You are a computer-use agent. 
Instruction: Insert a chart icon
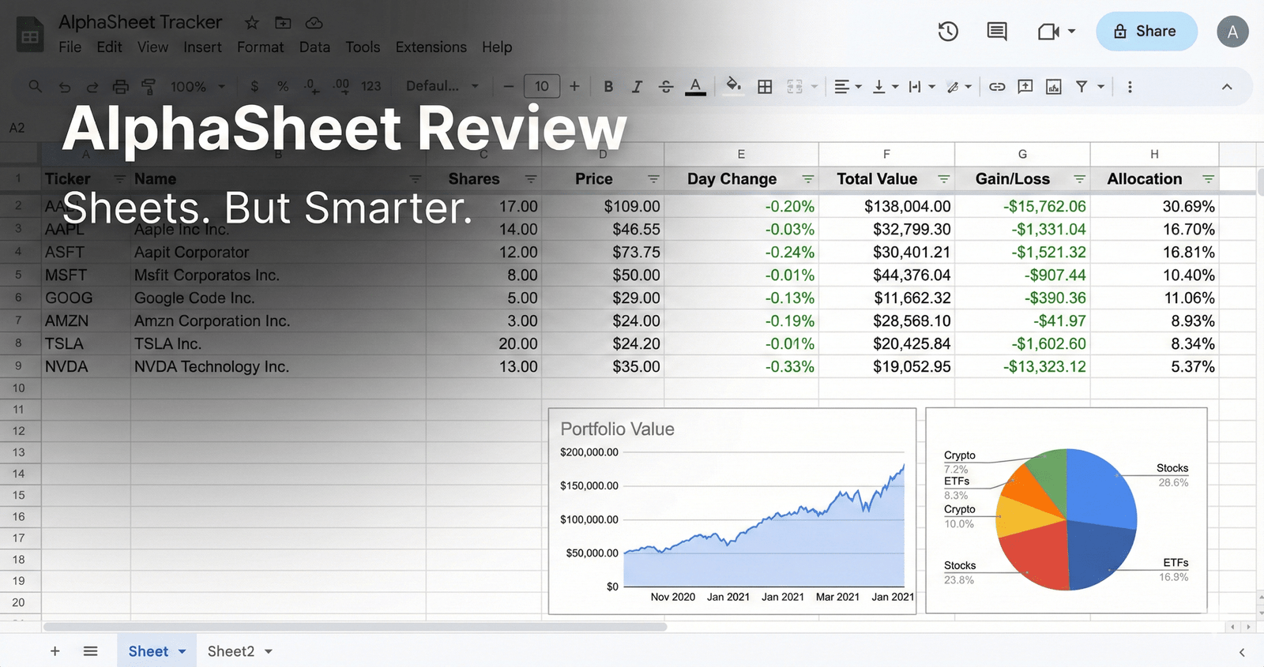click(1054, 87)
